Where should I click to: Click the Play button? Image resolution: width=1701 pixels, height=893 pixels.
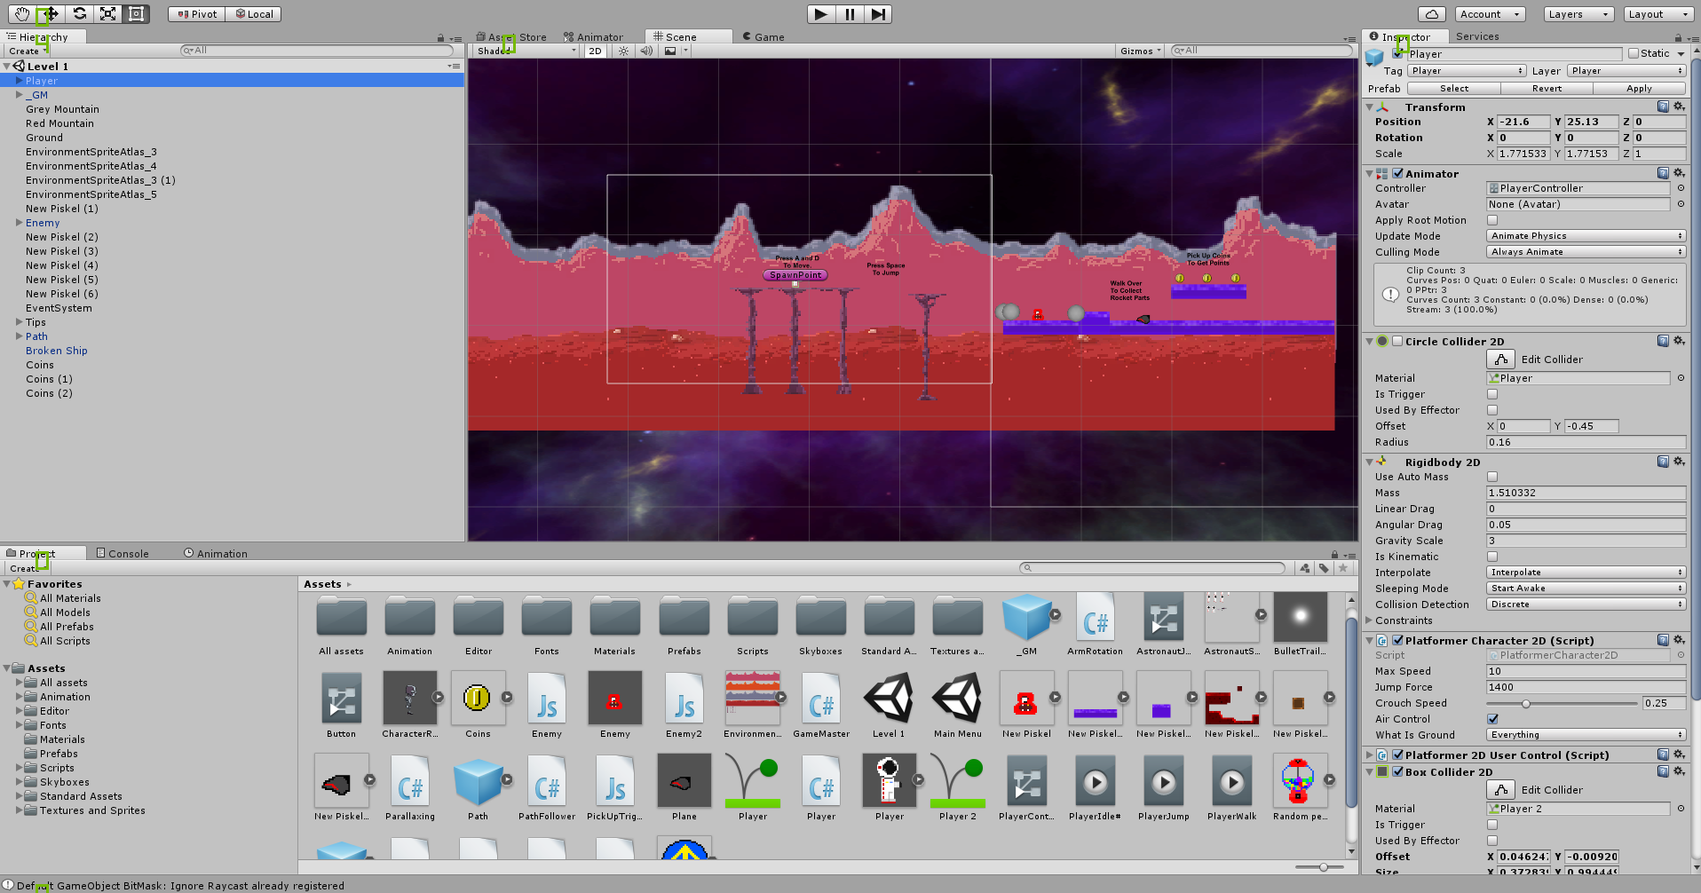click(x=821, y=14)
